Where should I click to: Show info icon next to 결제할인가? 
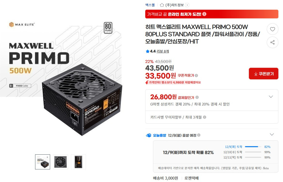pyautogui.click(x=197, y=97)
